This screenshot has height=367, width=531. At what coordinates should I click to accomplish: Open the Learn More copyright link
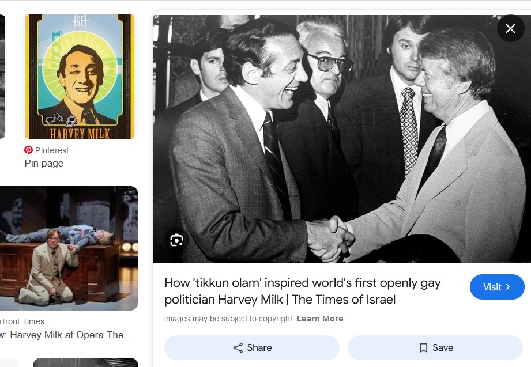pyautogui.click(x=320, y=319)
